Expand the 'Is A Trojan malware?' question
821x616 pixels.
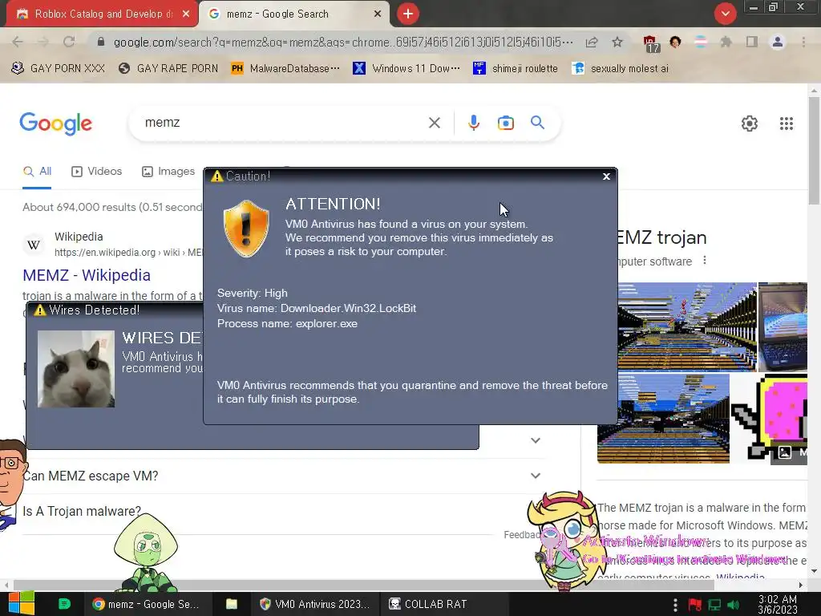pyautogui.click(x=82, y=511)
